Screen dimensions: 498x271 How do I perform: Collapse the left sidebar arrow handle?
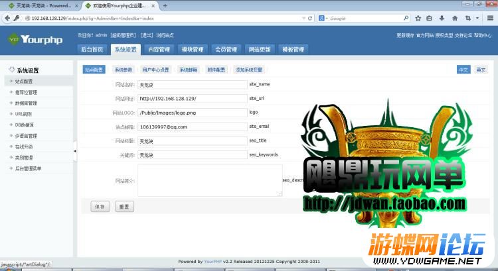pyautogui.click(x=75, y=151)
